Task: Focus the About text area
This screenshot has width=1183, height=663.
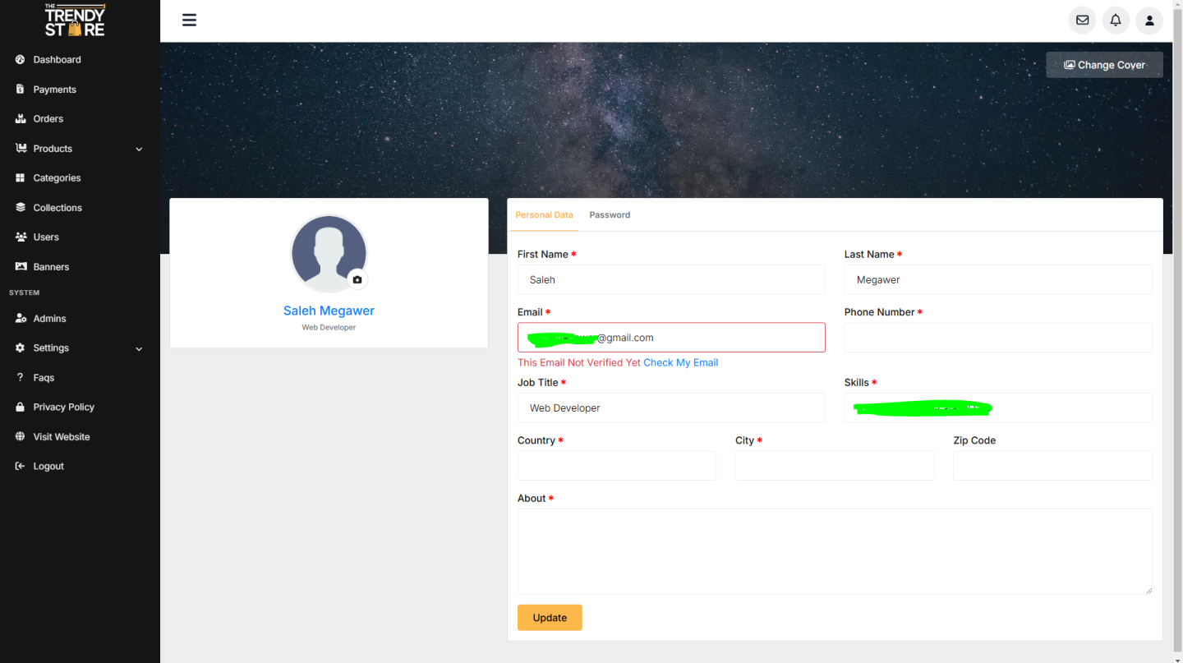Action: [835, 551]
